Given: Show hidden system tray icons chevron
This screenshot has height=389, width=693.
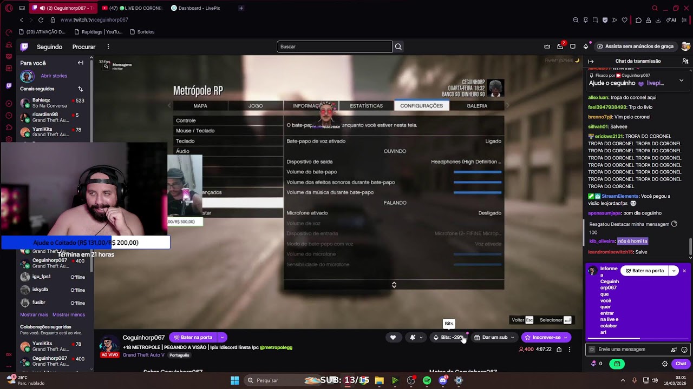Looking at the screenshot, I should tap(623, 380).
